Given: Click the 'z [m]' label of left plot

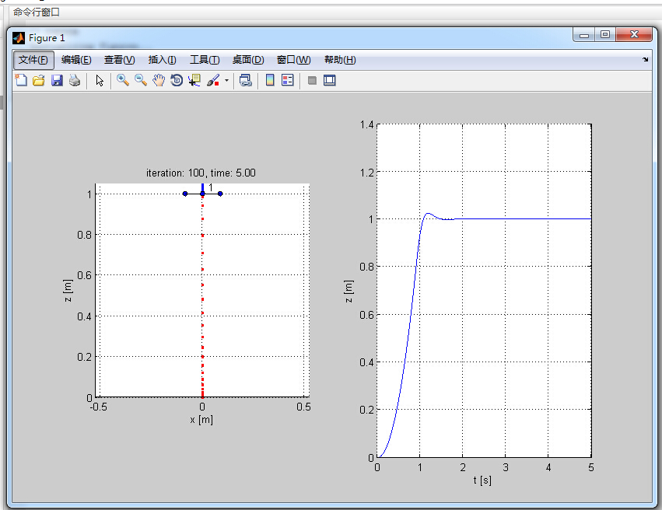Looking at the screenshot, I should [x=68, y=291].
